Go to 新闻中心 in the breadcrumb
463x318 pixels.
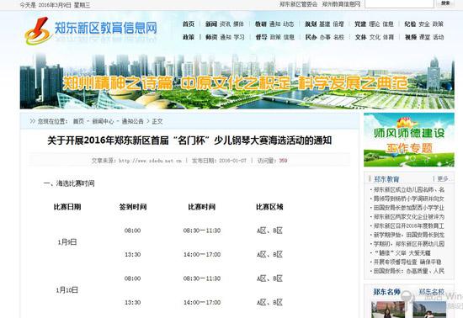coord(103,121)
